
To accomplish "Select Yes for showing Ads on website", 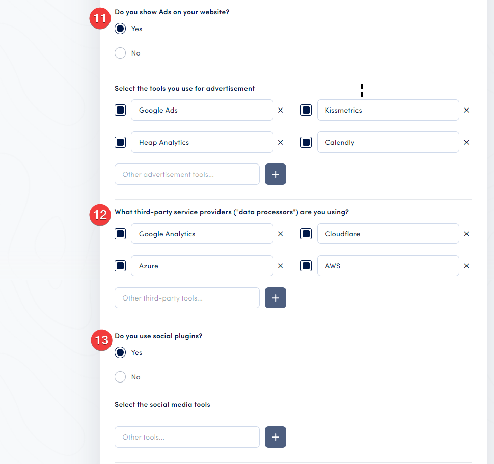I will point(120,29).
